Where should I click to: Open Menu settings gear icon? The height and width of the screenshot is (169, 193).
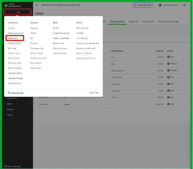click(x=5, y=166)
